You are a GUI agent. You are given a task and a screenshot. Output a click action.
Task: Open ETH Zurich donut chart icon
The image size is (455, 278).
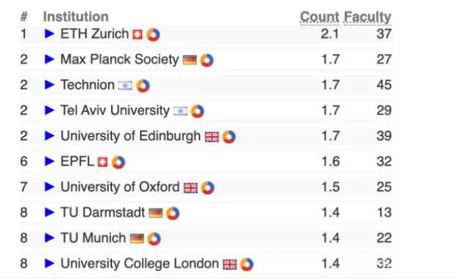pos(153,35)
